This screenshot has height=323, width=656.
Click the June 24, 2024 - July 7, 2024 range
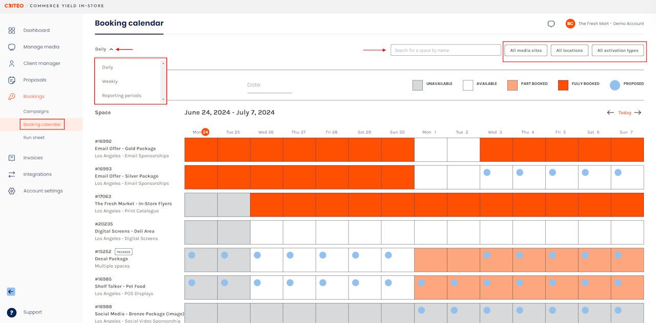[x=230, y=113]
